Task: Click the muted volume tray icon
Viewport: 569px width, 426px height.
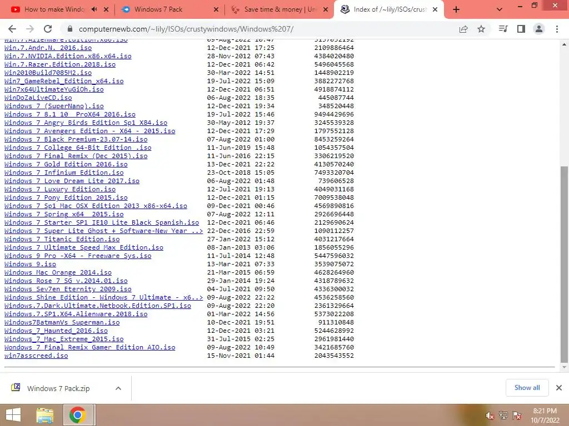Action: (490, 415)
